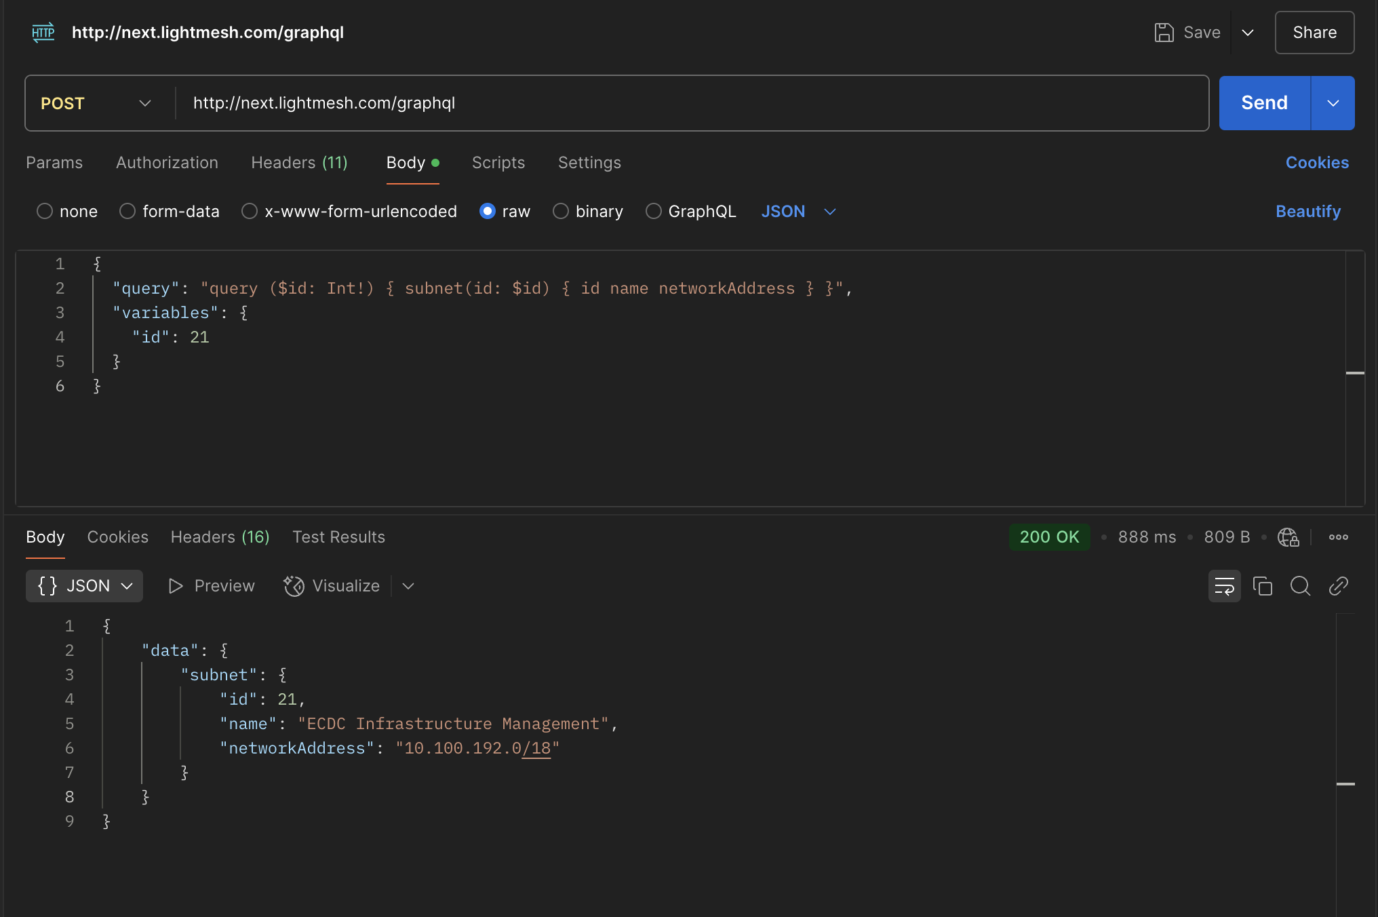Open the response Test Results tab
The image size is (1378, 917).
point(338,537)
